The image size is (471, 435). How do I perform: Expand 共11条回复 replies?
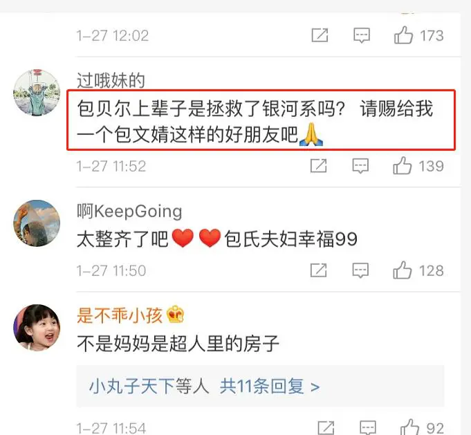270,386
